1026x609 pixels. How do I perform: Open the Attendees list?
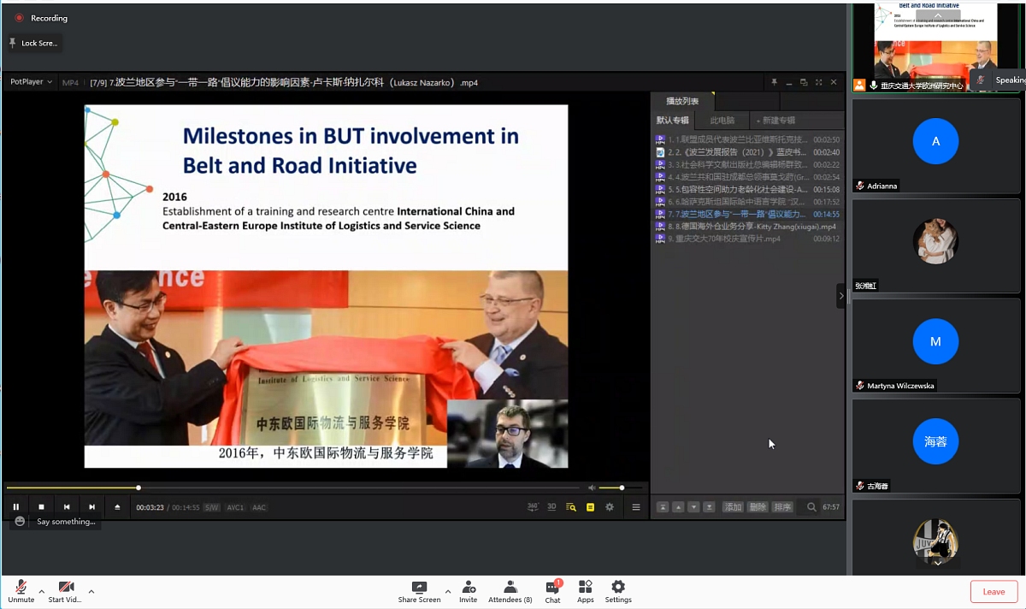point(510,591)
